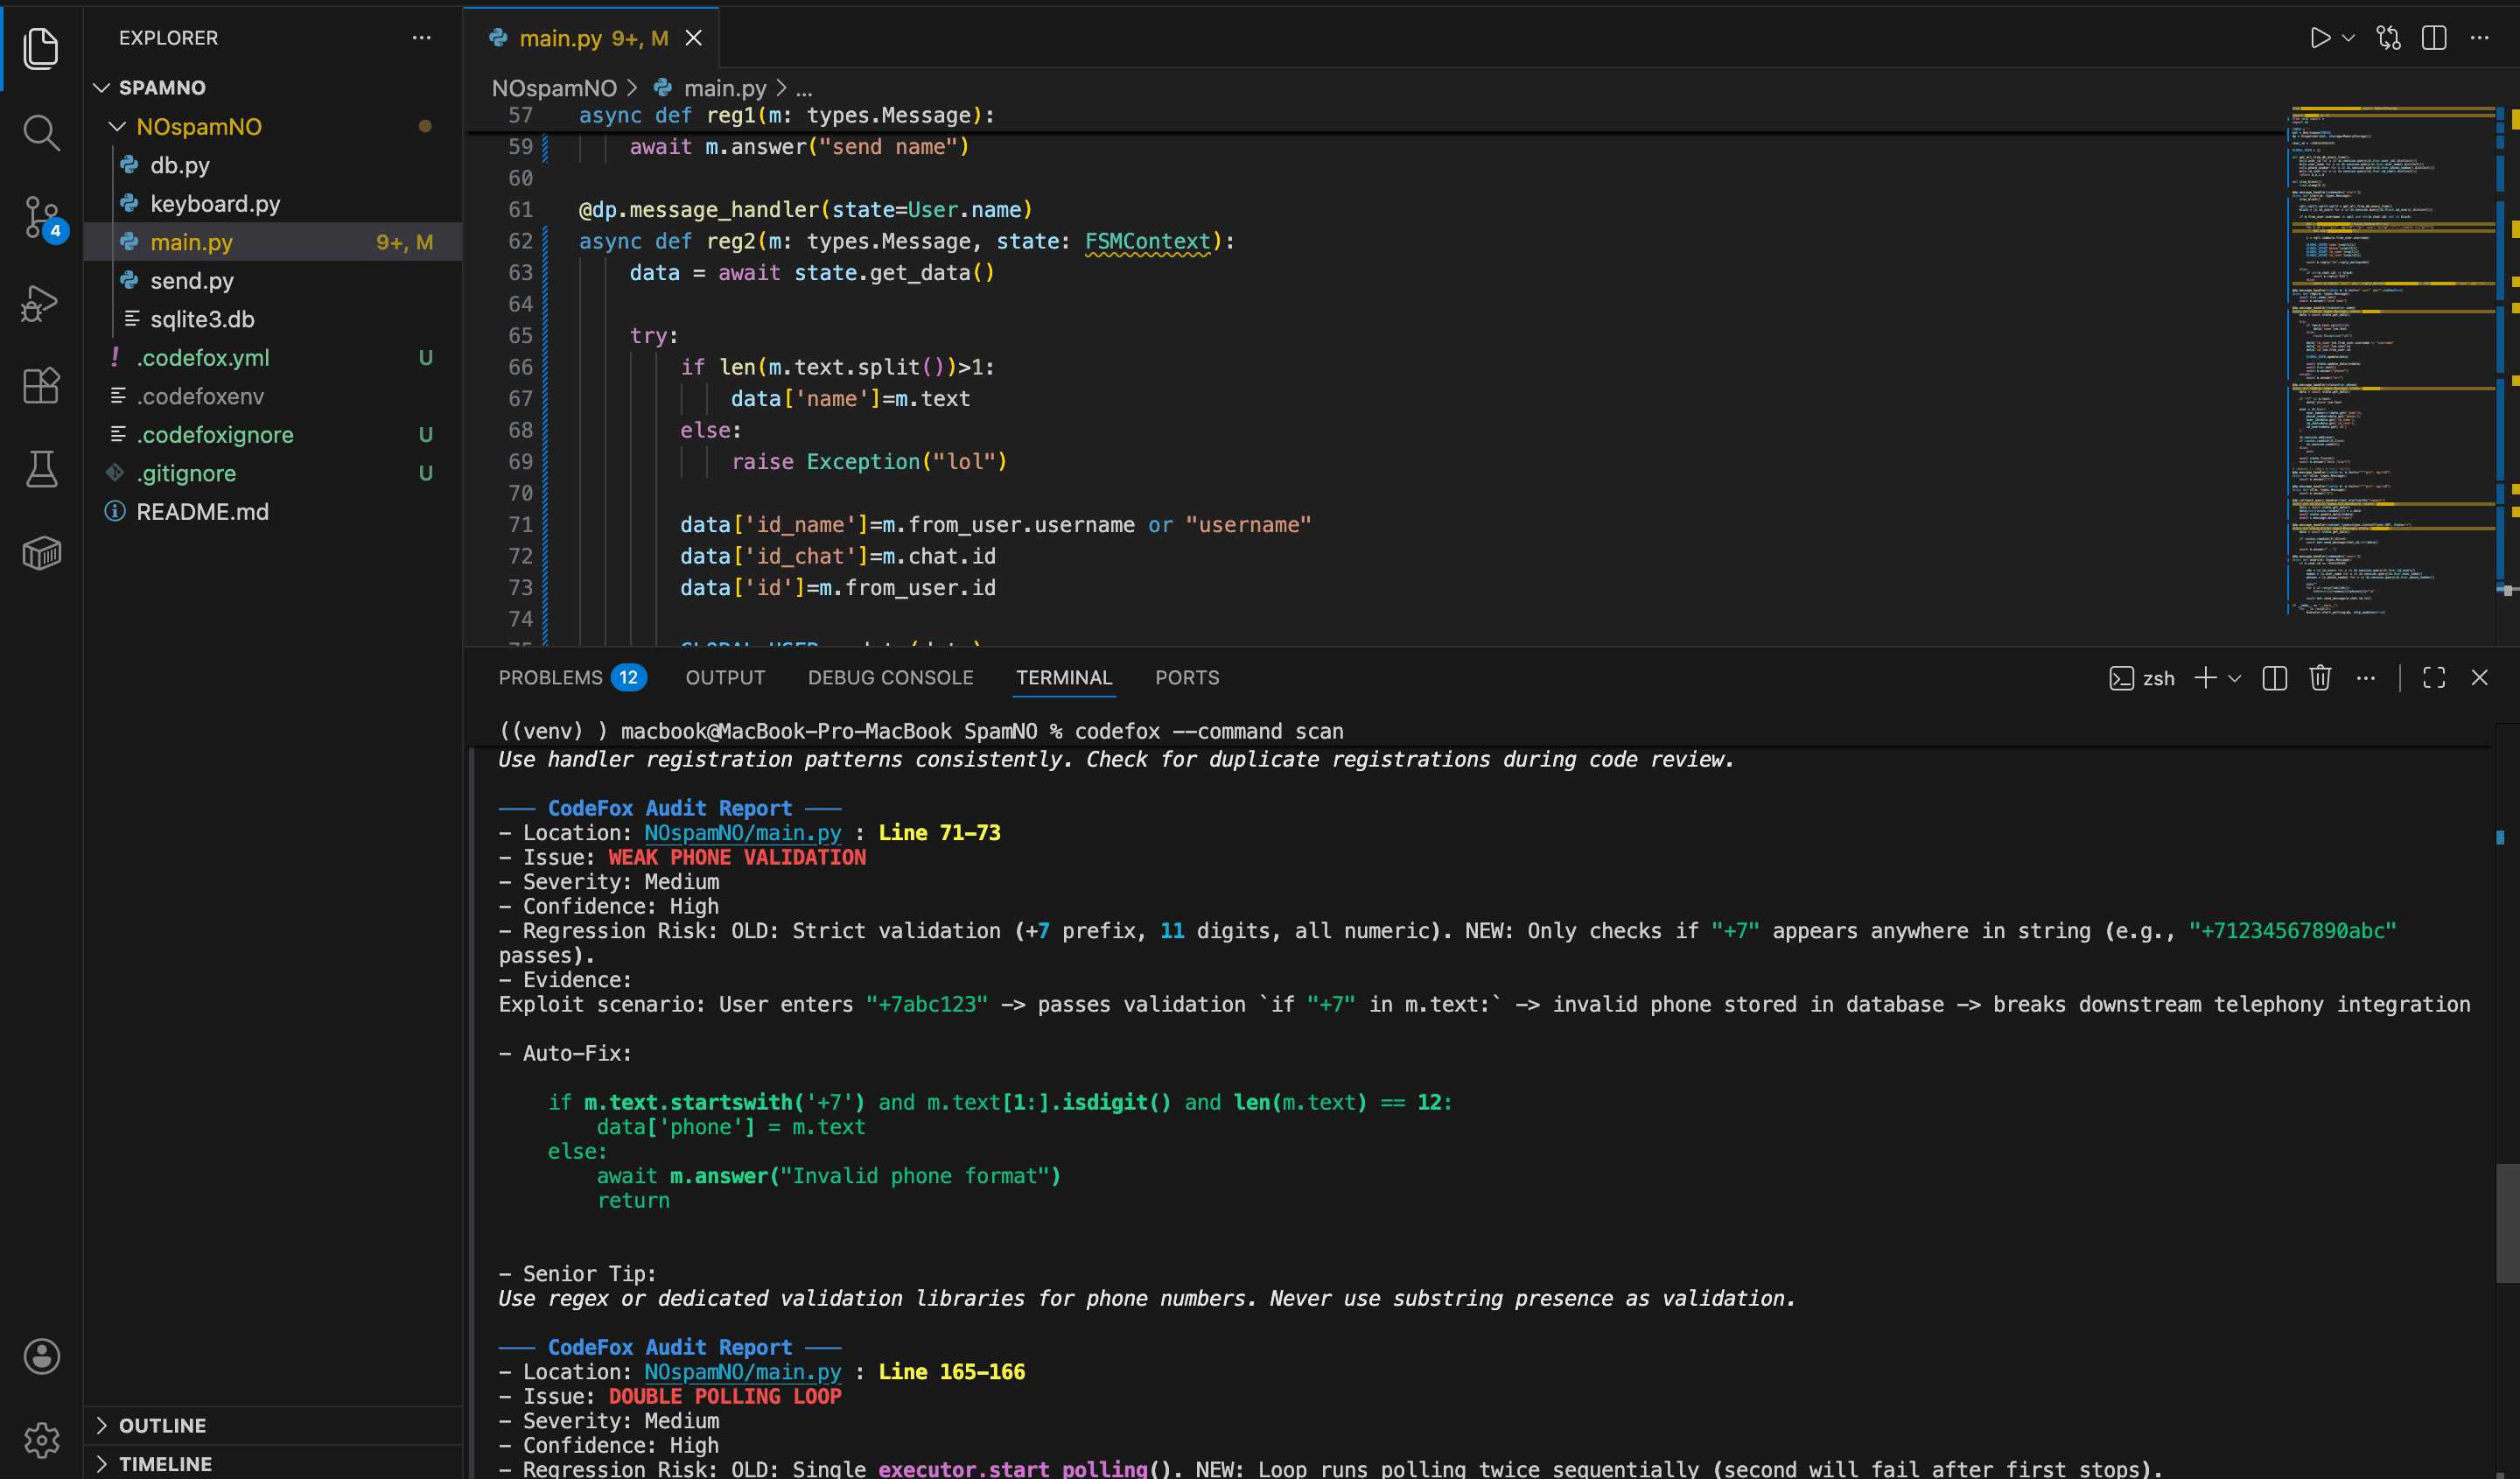The width and height of the screenshot is (2520, 1479).
Task: Open the Accounts menu
Action: click(x=41, y=1357)
